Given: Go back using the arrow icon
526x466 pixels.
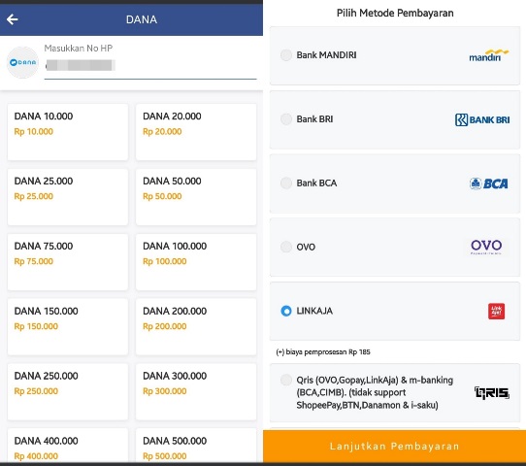Looking at the screenshot, I should [12, 19].
